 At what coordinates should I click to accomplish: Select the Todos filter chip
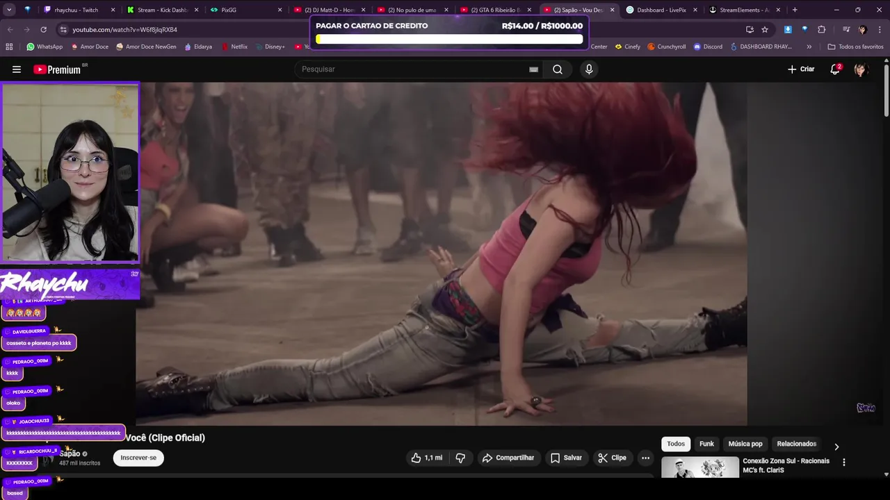pyautogui.click(x=676, y=444)
